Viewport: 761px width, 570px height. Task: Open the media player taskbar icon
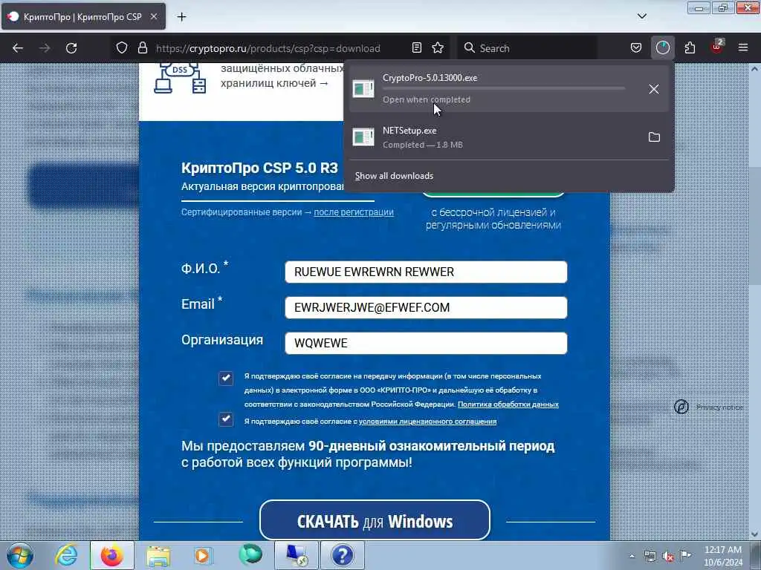203,555
